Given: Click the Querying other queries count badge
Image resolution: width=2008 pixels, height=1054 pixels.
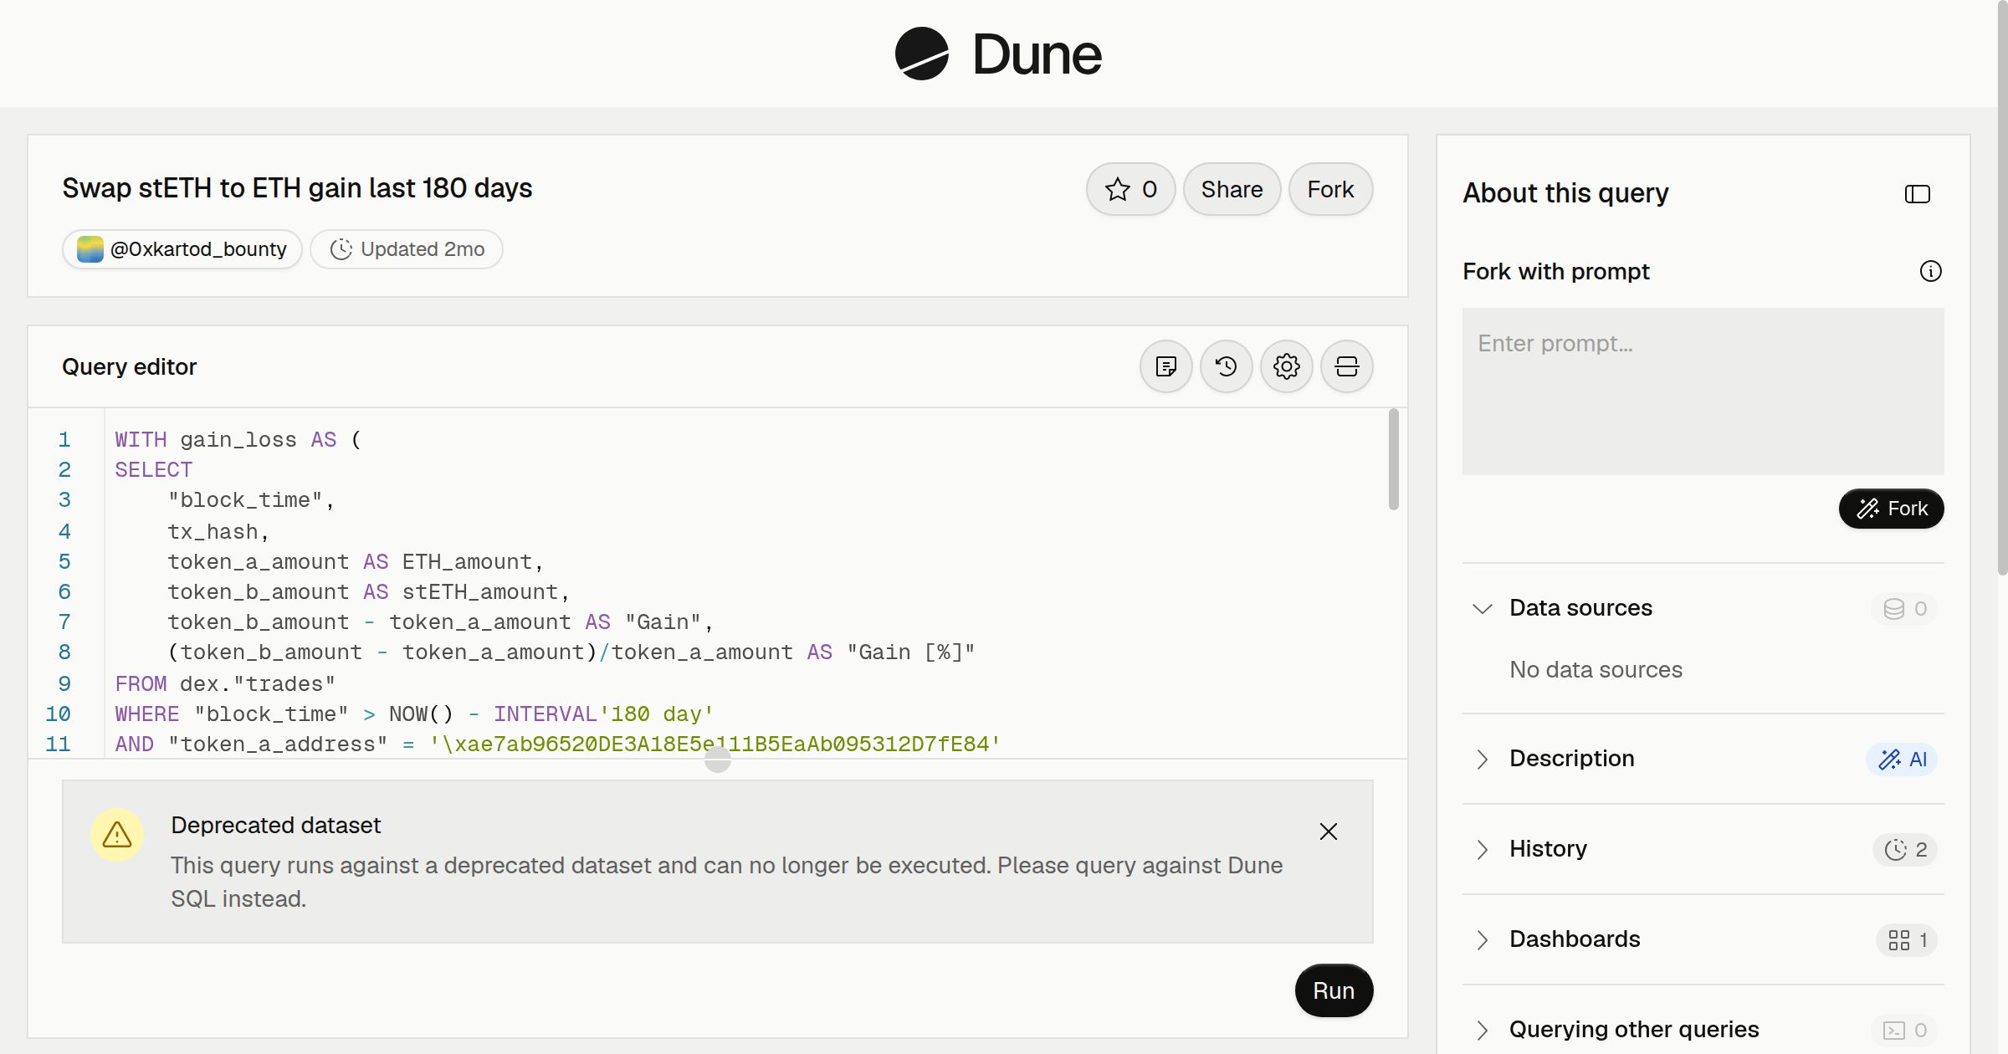Looking at the screenshot, I should [1904, 1030].
